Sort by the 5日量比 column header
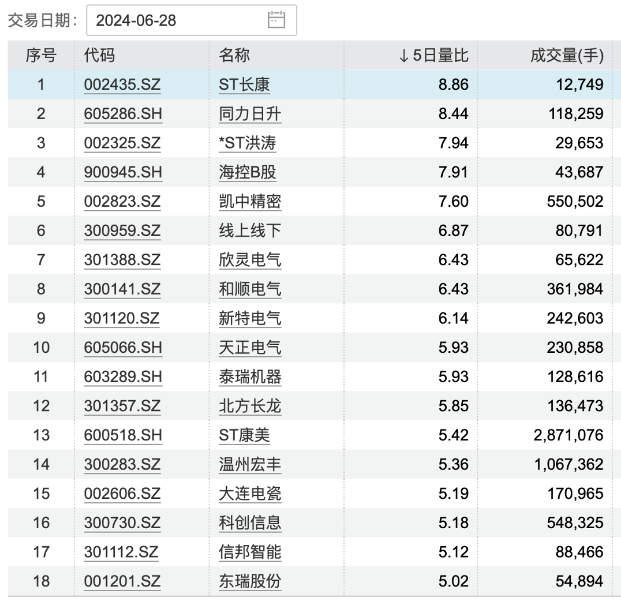 (433, 55)
